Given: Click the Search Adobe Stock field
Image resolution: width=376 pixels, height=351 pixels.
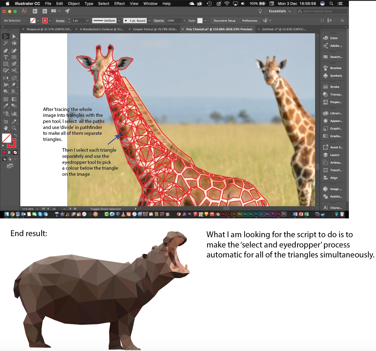Looking at the screenshot, I should [x=322, y=11].
